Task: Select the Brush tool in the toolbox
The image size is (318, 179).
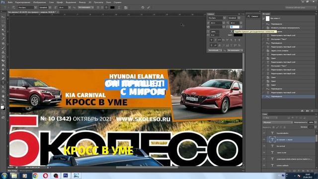Action: click(3, 48)
